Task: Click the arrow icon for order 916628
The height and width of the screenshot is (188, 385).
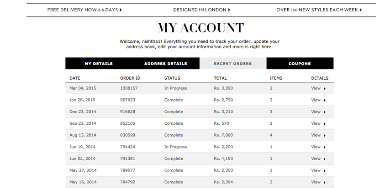Action: point(325,112)
